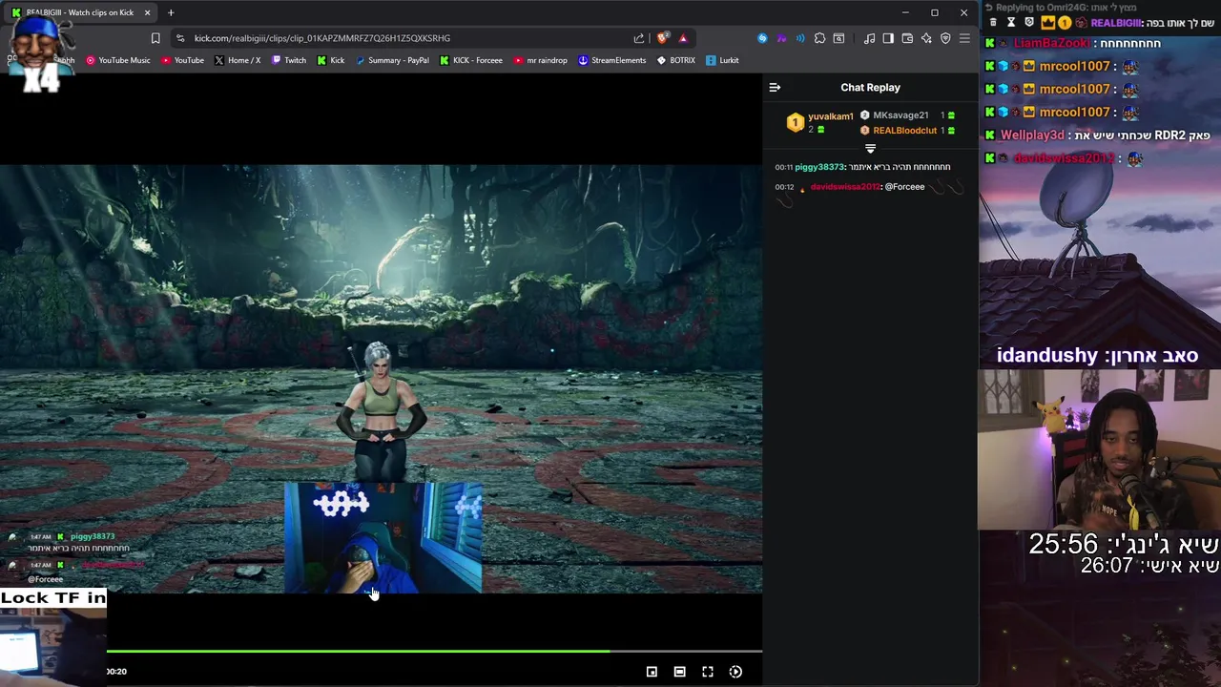Jump to 00:12 chat timestamp

pyautogui.click(x=784, y=187)
